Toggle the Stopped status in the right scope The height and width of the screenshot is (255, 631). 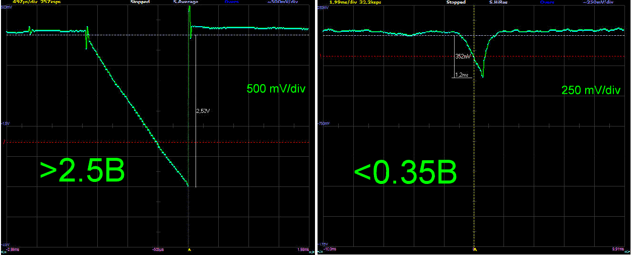click(456, 2)
